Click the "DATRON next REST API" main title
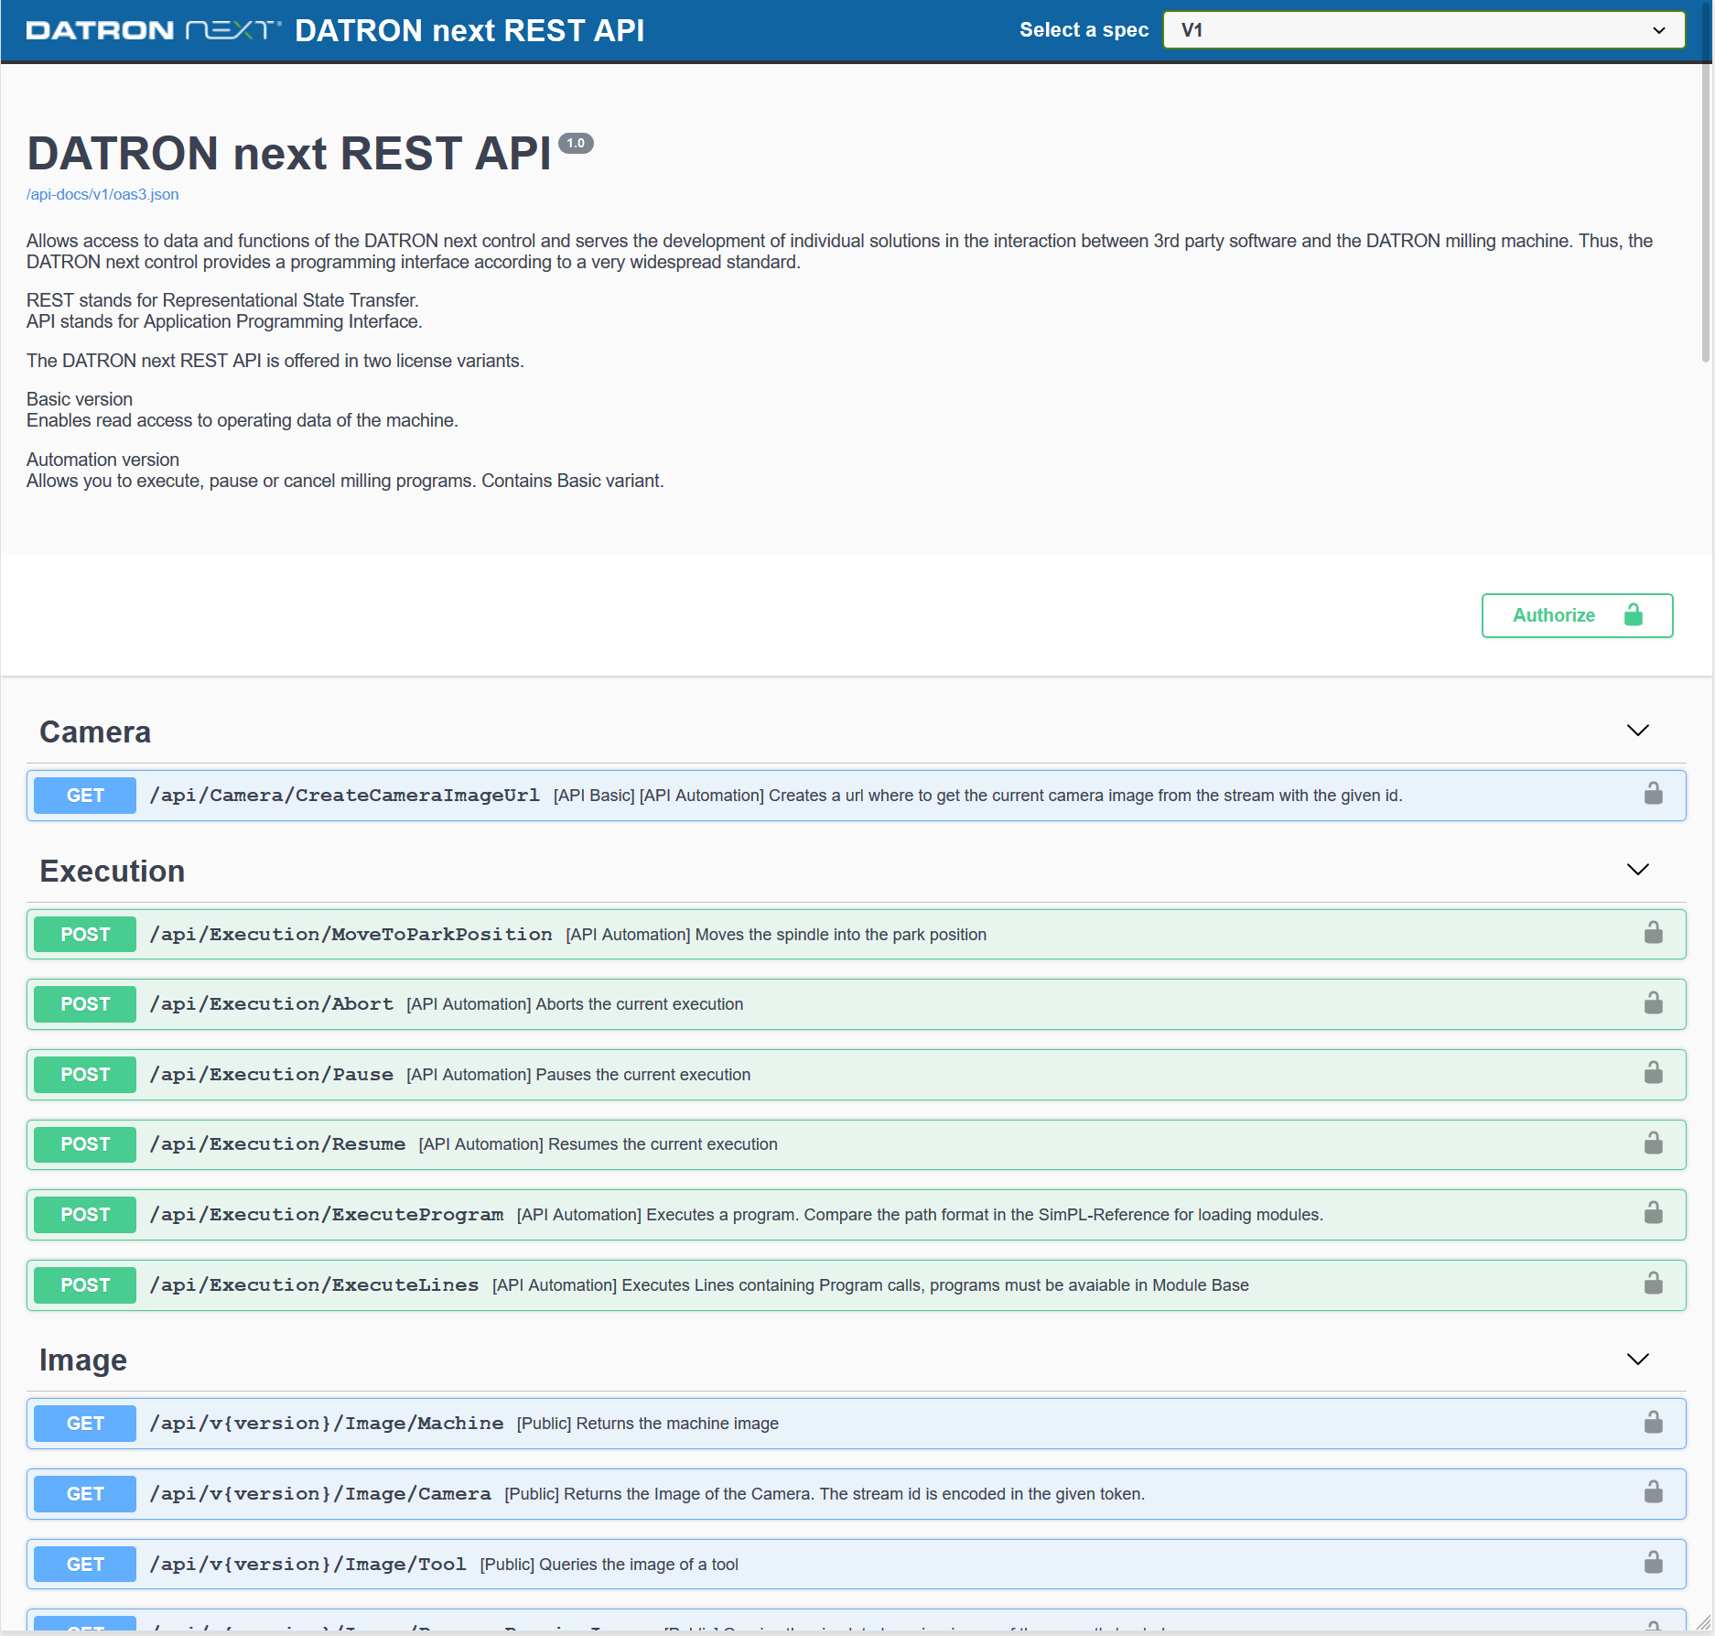Screen dimensions: 1715x1636 (289, 153)
